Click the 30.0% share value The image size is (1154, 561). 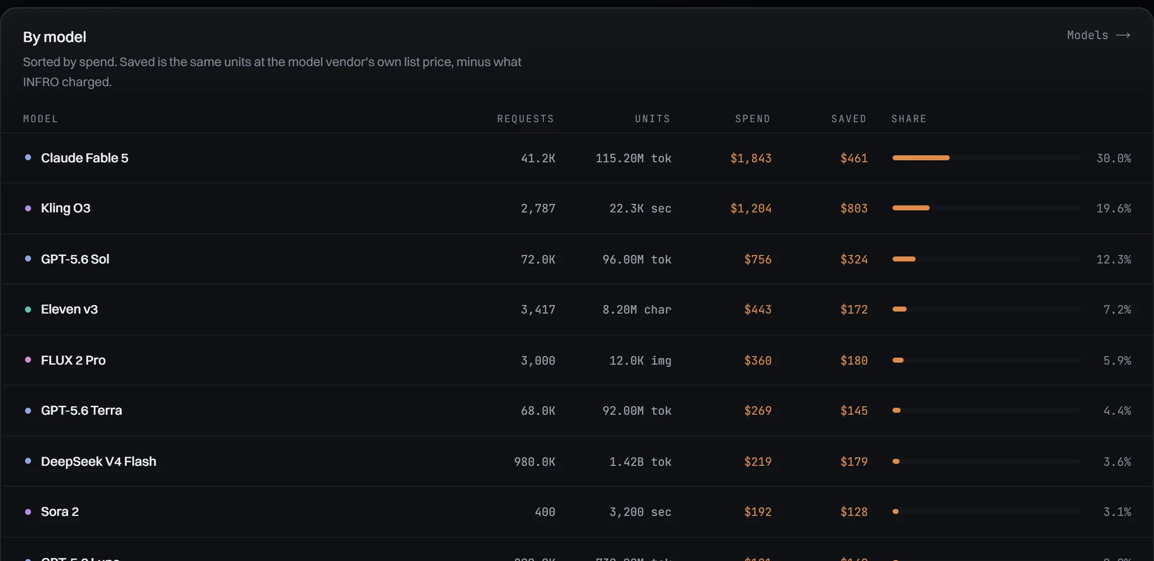pos(1114,158)
